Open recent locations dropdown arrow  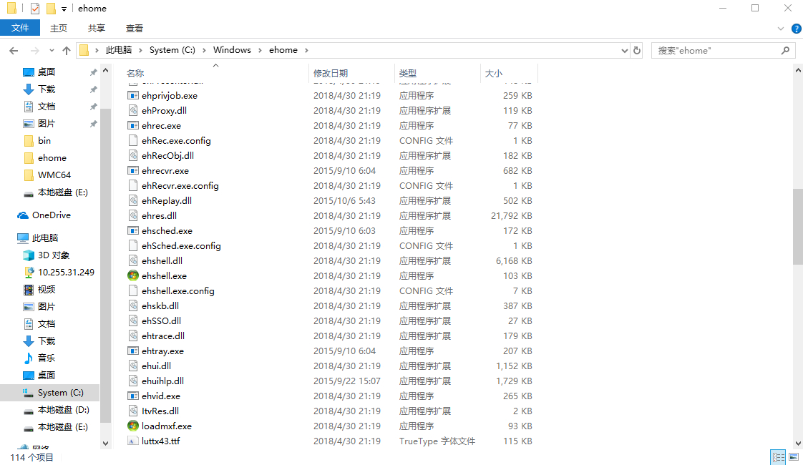[52, 50]
